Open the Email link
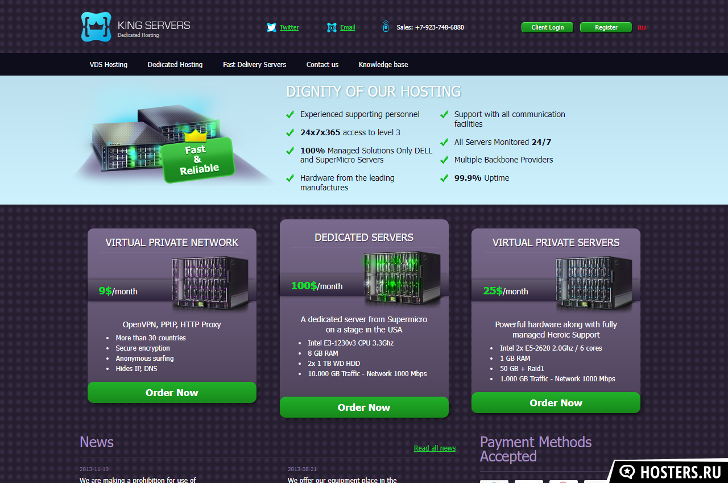 [x=348, y=27]
